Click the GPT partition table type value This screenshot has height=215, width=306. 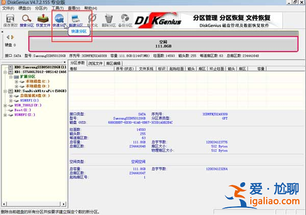tap(225, 118)
